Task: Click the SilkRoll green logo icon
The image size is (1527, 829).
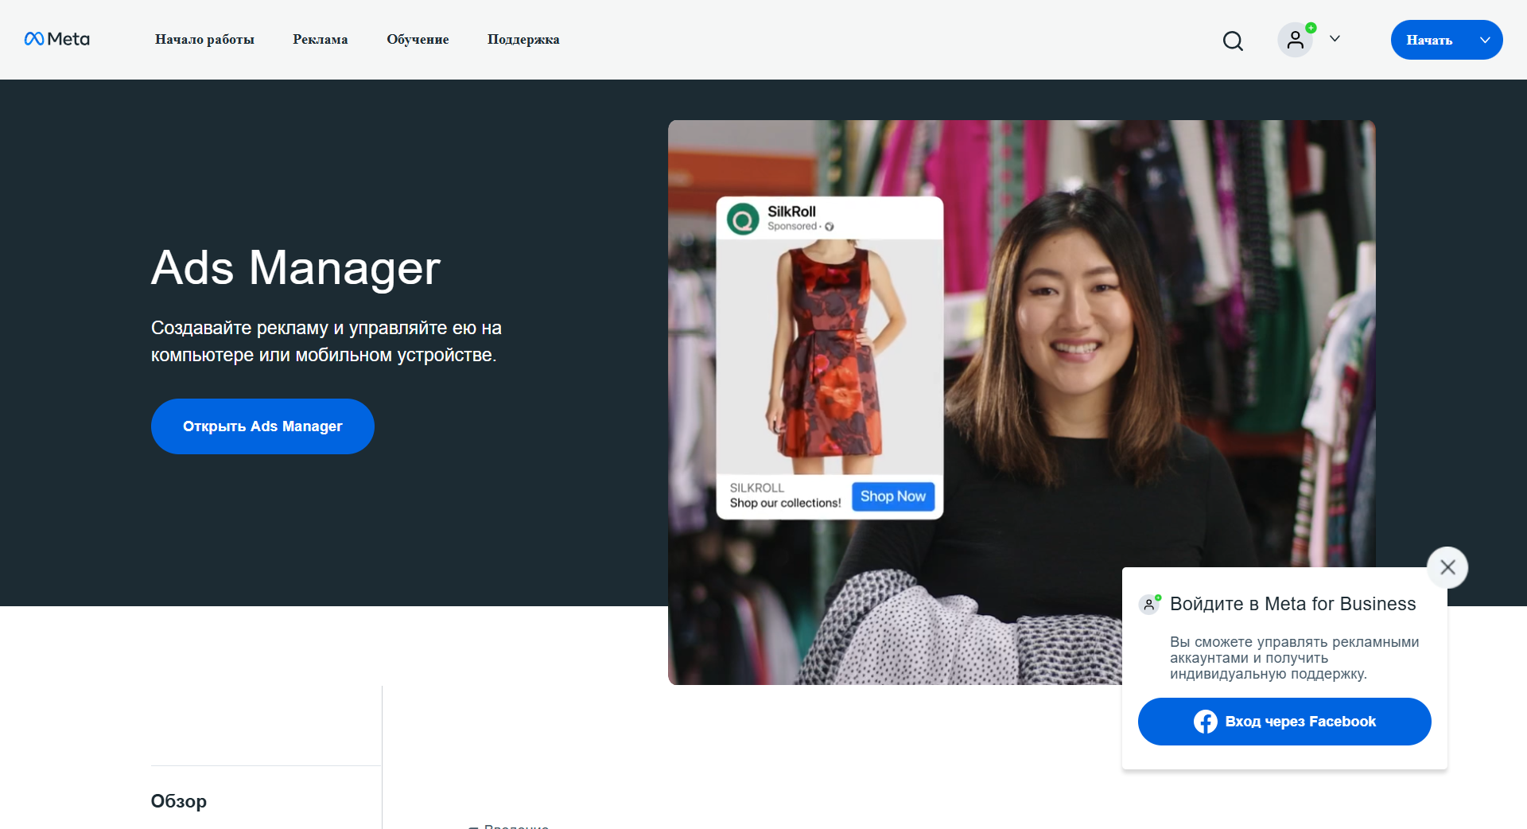Action: (x=743, y=219)
